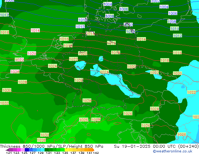The image size is (199, 154).
Task: Click the legend value 133
Action: (x=57, y=153)
